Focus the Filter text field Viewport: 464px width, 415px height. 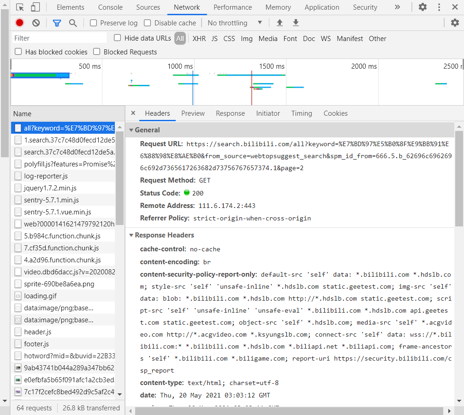(59, 38)
